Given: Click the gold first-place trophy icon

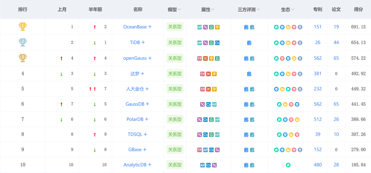Looking at the screenshot, I should tap(22, 26).
